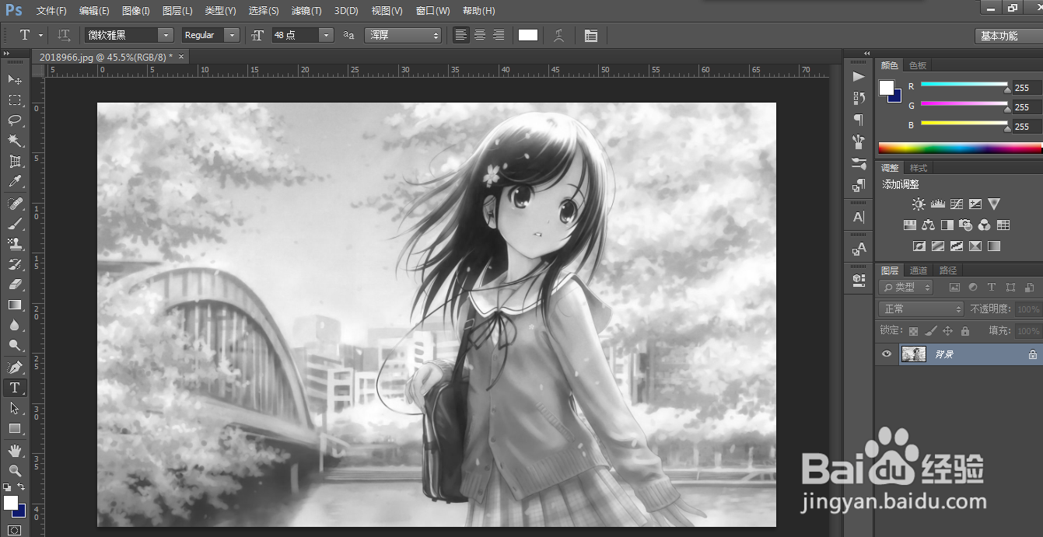Collapse the right panels with double-arrow

867,54
